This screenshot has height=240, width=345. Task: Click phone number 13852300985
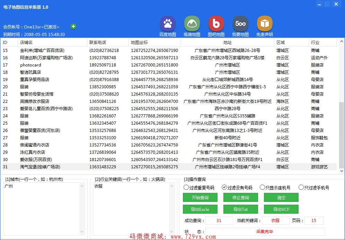103,87
